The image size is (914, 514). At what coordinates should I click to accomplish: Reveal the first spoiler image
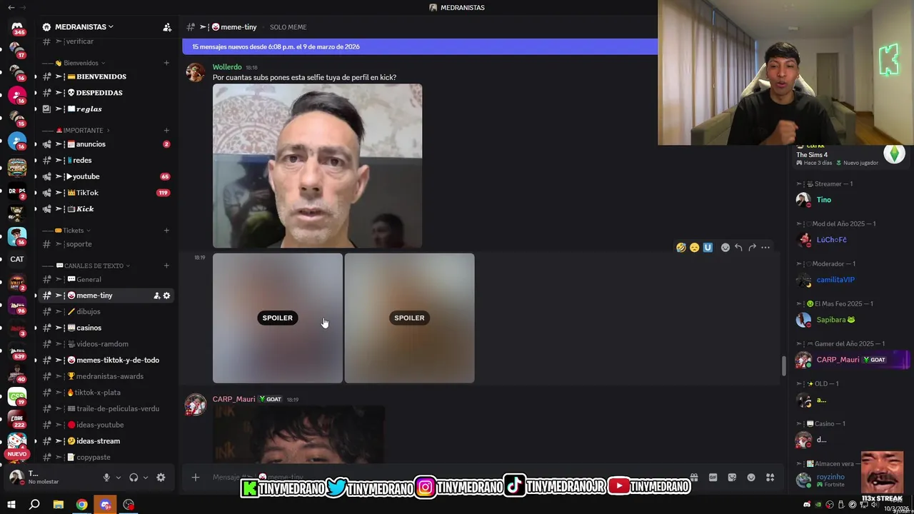tap(278, 318)
